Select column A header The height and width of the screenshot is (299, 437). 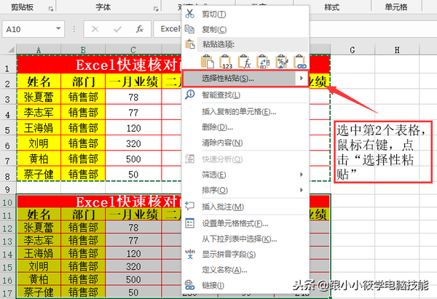pos(39,49)
